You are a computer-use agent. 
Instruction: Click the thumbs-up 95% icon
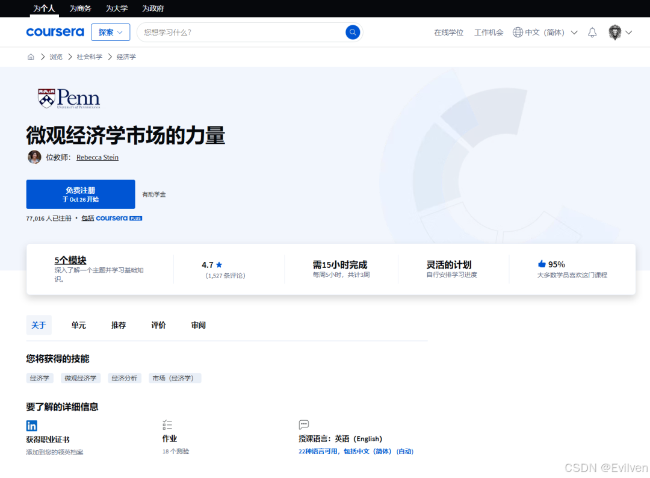[x=542, y=264]
